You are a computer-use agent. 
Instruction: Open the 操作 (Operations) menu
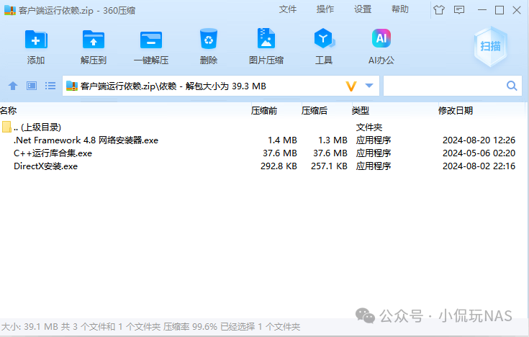[325, 9]
